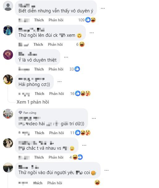The image size is (159, 188).
Task: Open avatar of 'Hải phòng cơ' commenter
Action: pyautogui.click(x=8, y=79)
